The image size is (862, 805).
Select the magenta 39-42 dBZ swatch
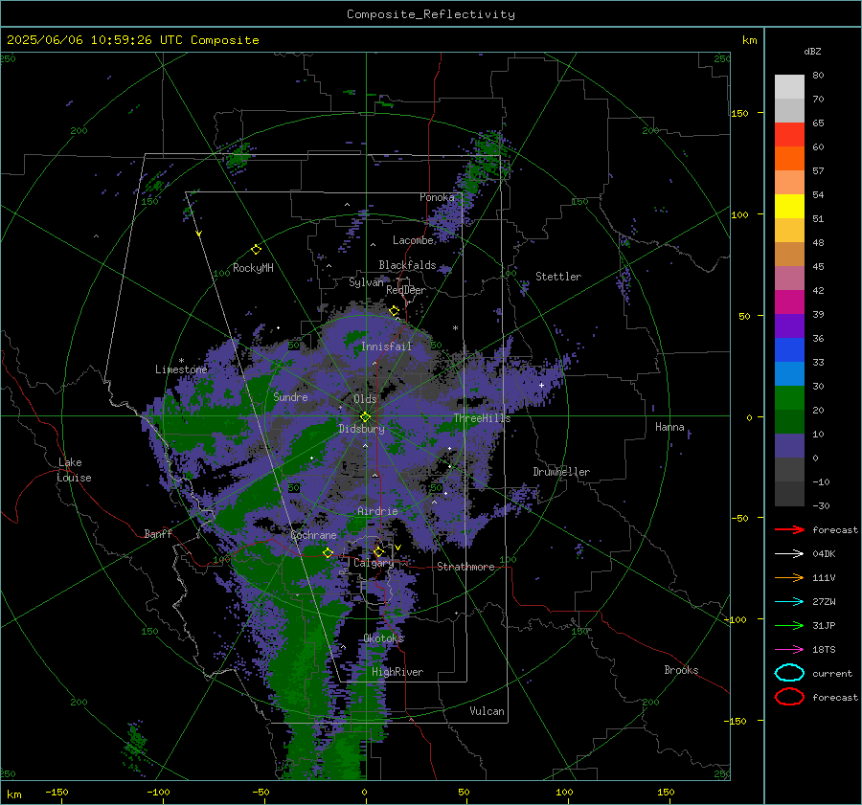789,302
